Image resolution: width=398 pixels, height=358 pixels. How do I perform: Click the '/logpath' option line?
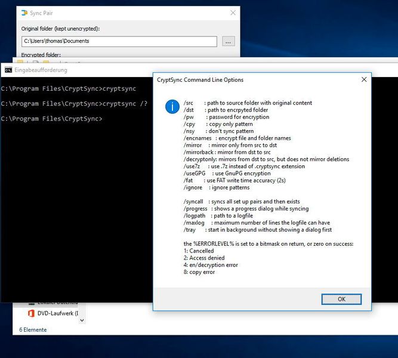point(218,216)
